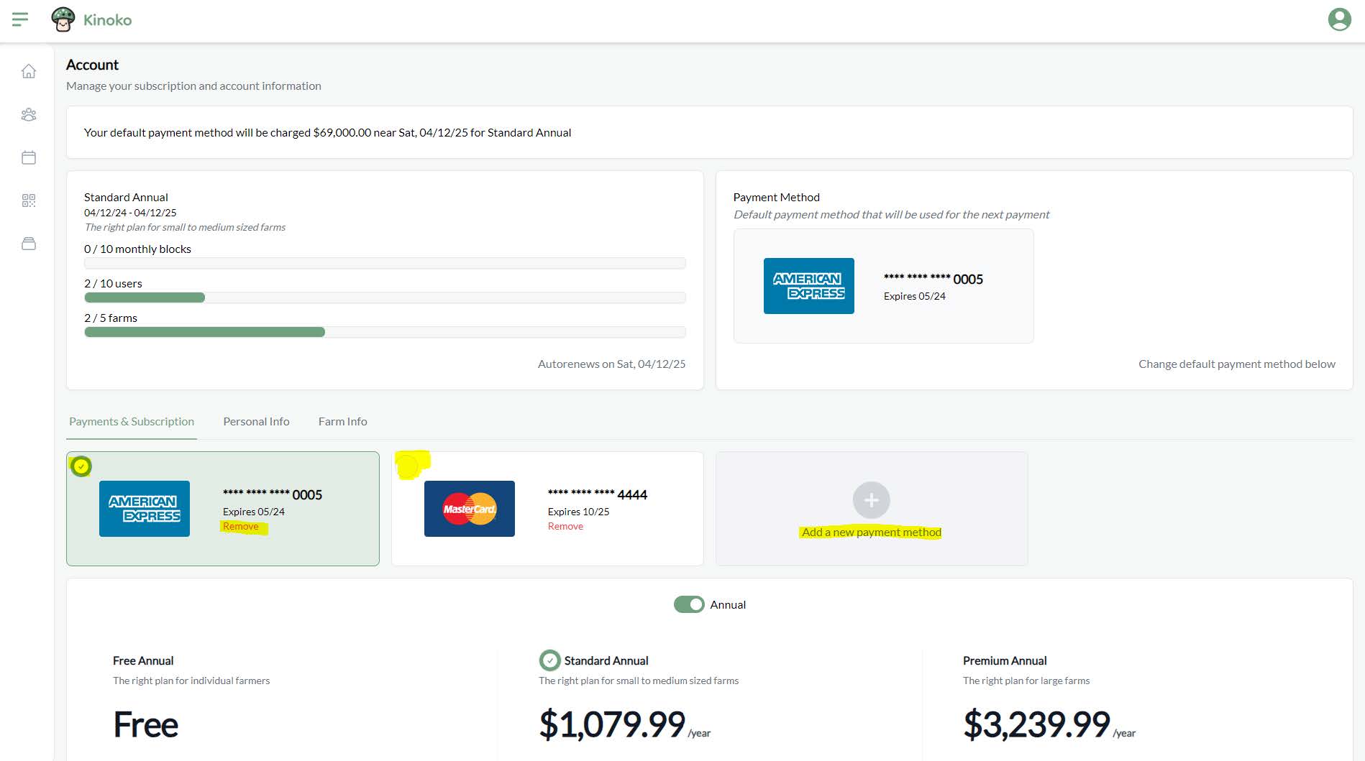Image resolution: width=1365 pixels, height=761 pixels.
Task: Remove the MasterCard ending 4444
Action: click(x=565, y=525)
